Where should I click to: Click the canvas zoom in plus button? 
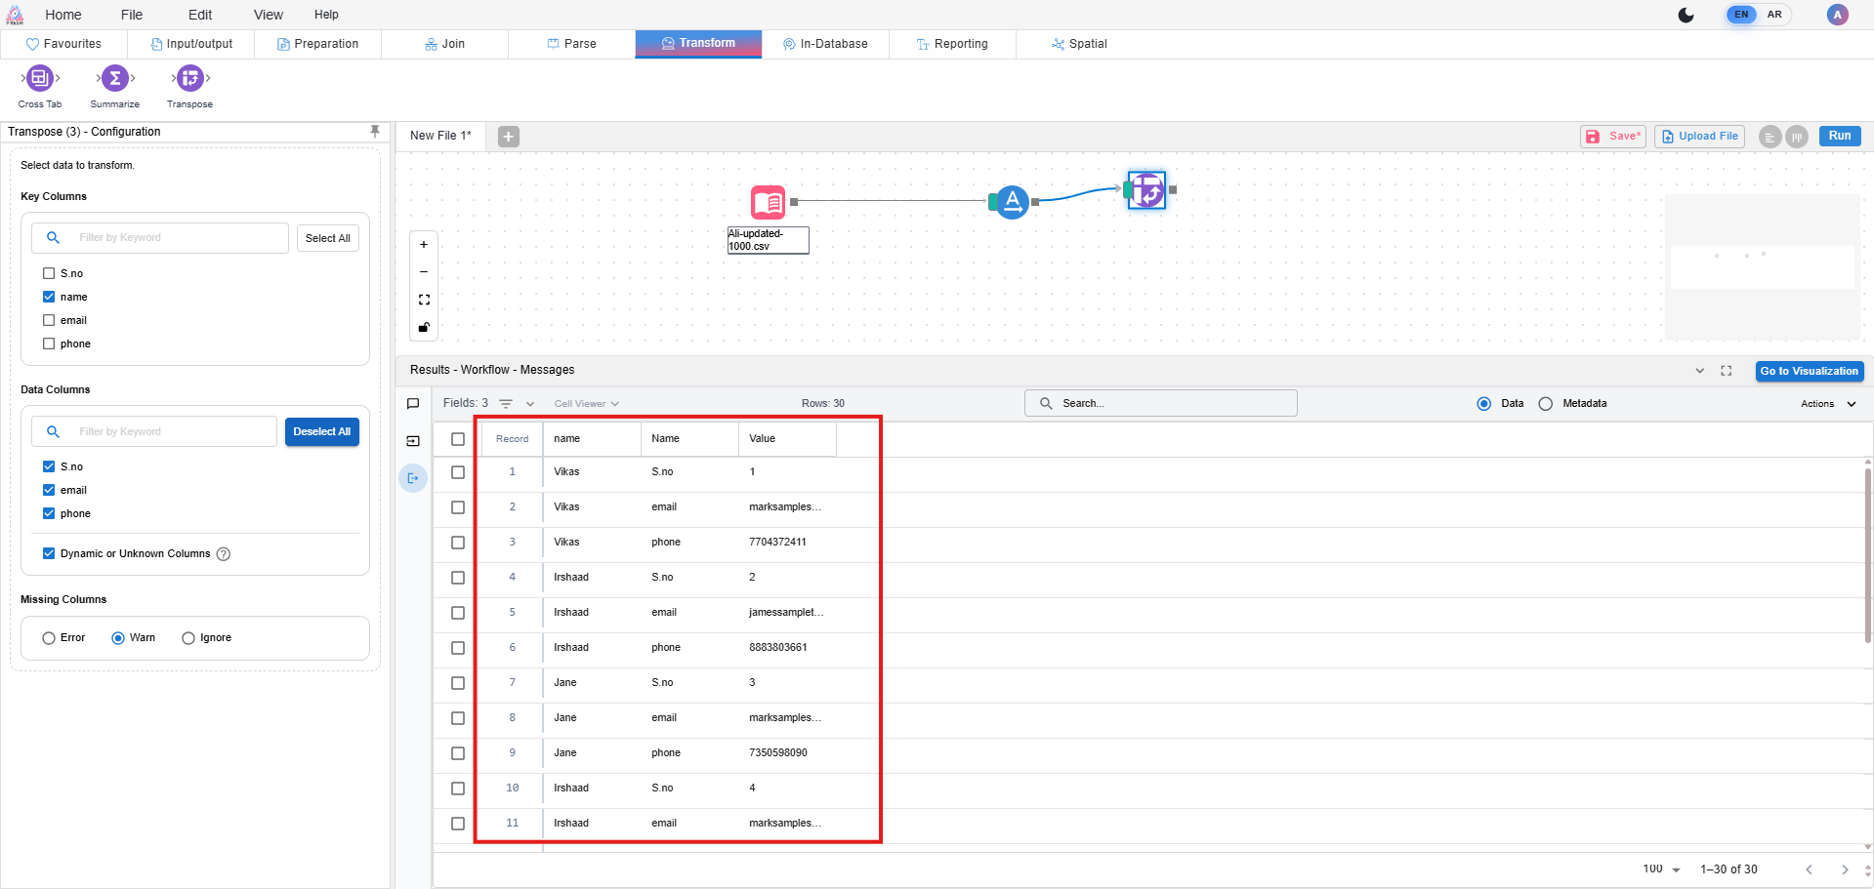[424, 245]
